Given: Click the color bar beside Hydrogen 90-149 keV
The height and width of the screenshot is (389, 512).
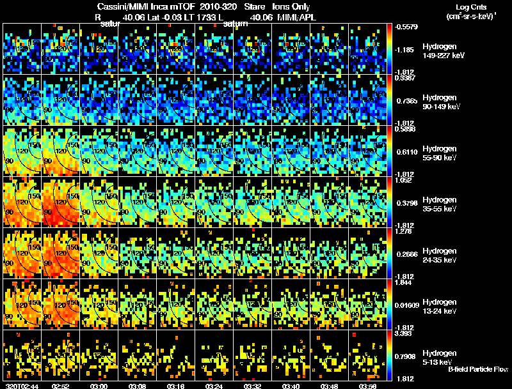Looking at the screenshot, I should pos(389,100).
